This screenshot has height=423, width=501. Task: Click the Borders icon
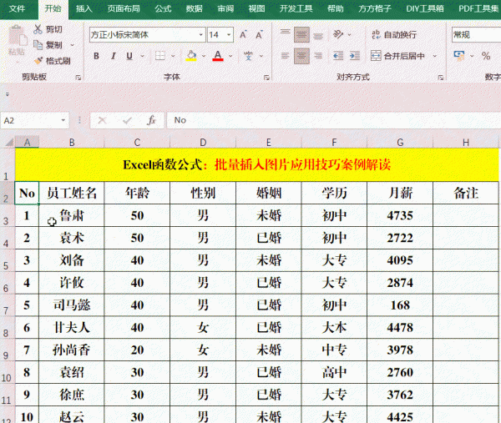[x=160, y=56]
